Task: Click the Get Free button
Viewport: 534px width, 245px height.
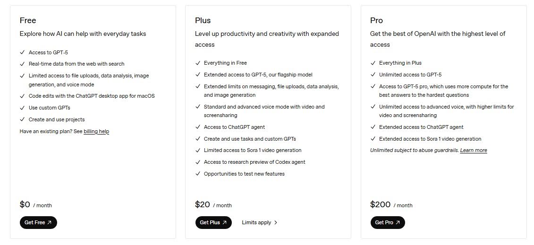Action: [38, 222]
